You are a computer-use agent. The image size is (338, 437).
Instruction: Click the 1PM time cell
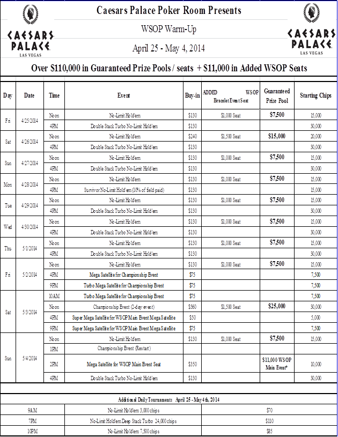click(x=54, y=349)
